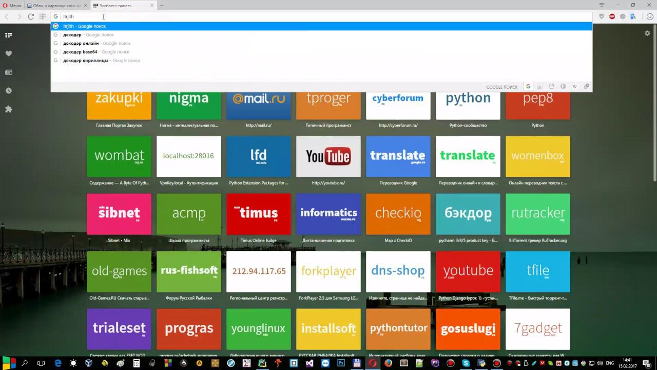Open the @mail.ru speed dial tile
Image resolution: width=657 pixels, height=370 pixels.
(259, 105)
